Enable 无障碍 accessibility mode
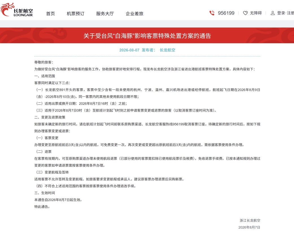Viewport: 294px width, 233px height. [x=256, y=13]
